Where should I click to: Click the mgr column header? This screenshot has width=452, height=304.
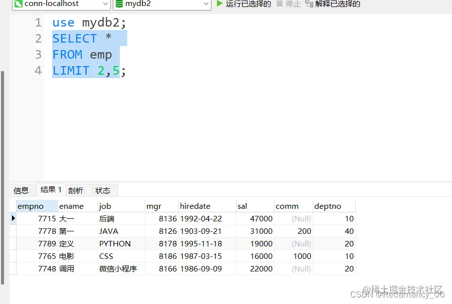tap(162, 206)
